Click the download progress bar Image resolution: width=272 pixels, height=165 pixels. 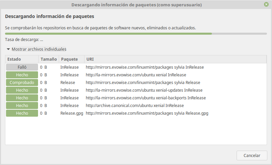(136, 34)
